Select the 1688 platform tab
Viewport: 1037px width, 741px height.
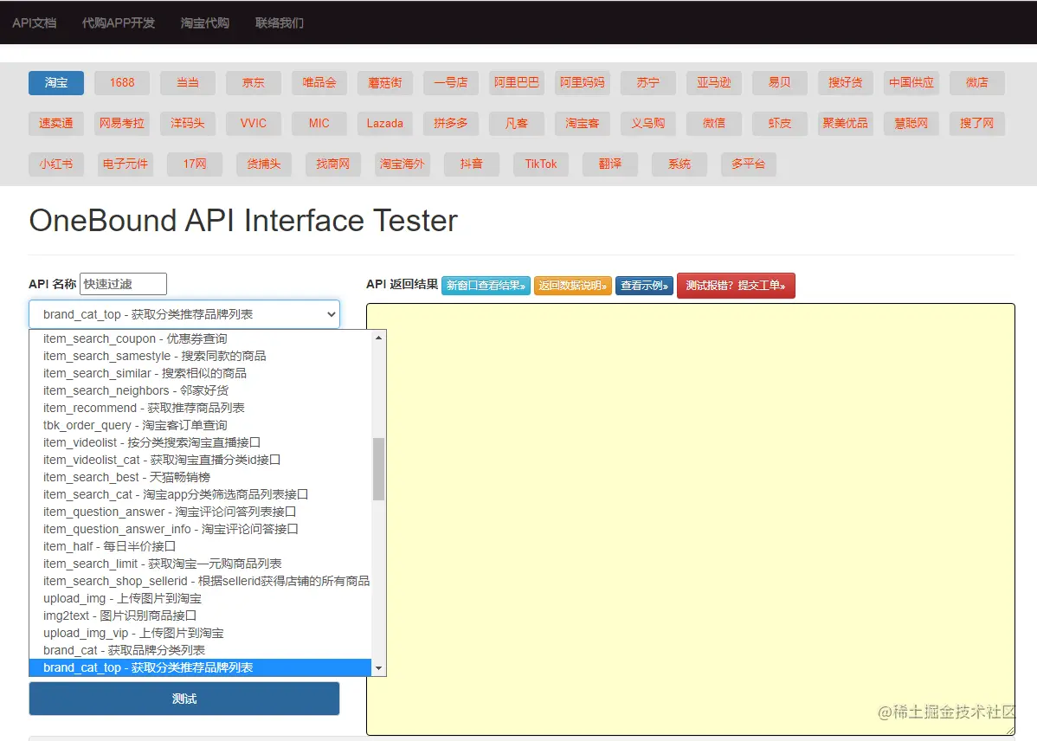coord(122,83)
